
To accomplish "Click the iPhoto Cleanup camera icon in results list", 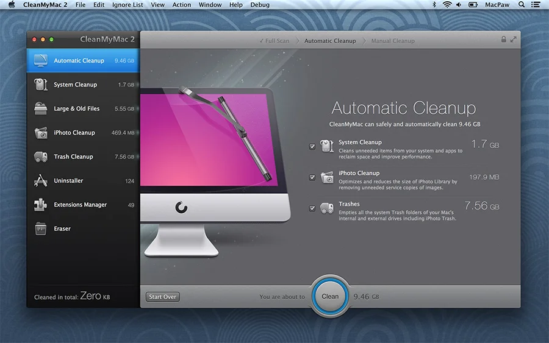I will (328, 177).
